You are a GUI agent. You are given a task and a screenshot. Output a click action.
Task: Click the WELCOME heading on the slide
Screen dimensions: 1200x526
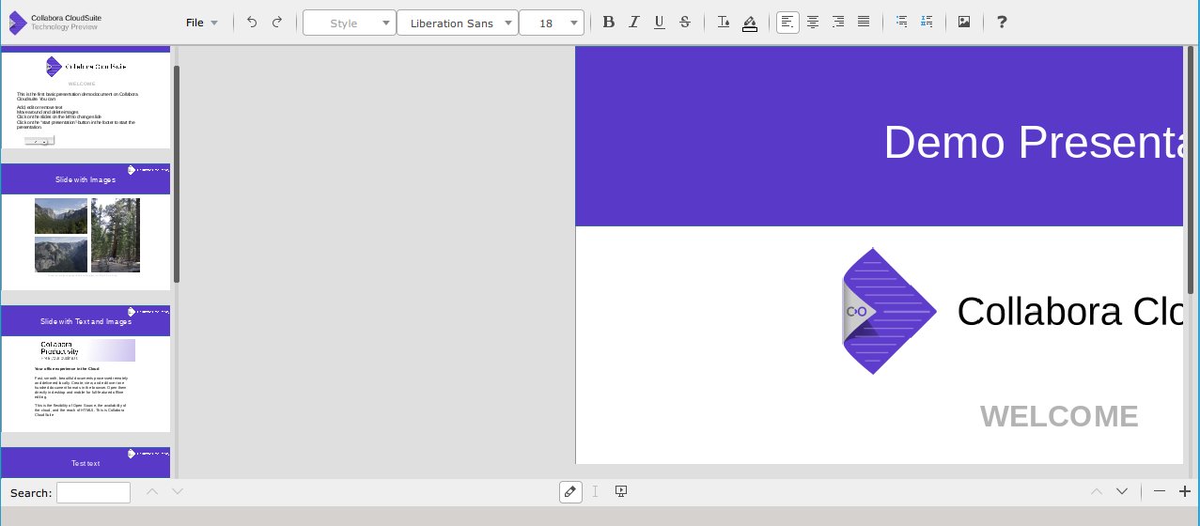tap(1059, 416)
